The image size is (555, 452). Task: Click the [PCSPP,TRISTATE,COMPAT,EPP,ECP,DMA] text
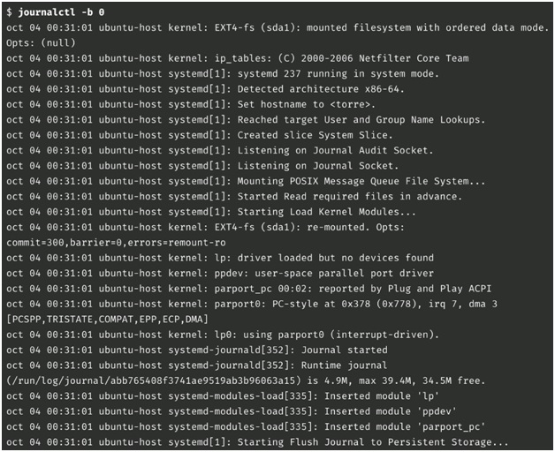(107, 320)
